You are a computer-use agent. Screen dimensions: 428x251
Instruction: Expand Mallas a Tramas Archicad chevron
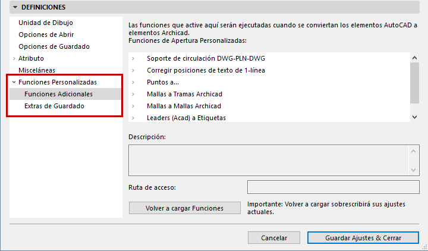pyautogui.click(x=134, y=94)
